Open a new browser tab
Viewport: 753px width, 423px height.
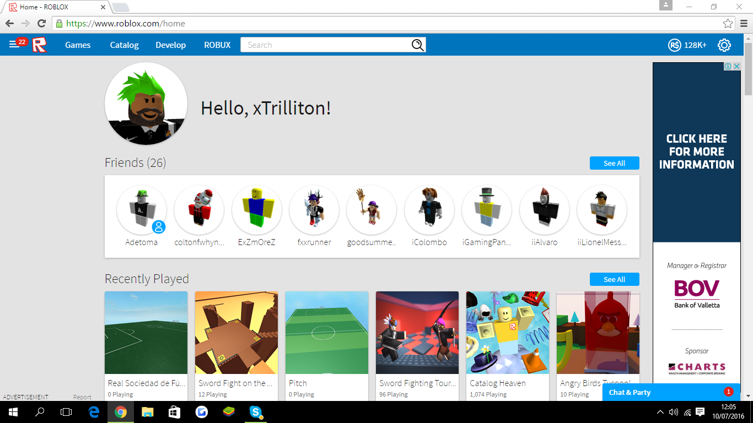pyautogui.click(x=121, y=7)
